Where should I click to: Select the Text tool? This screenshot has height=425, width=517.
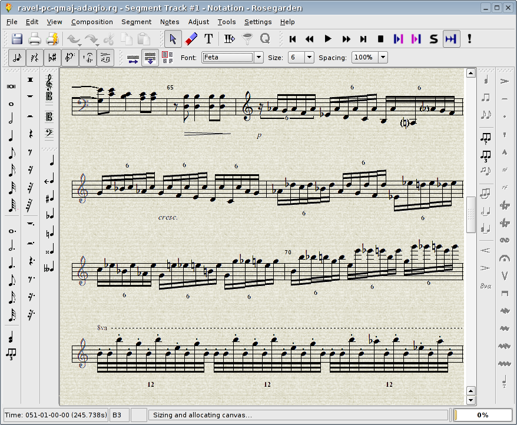coord(208,39)
